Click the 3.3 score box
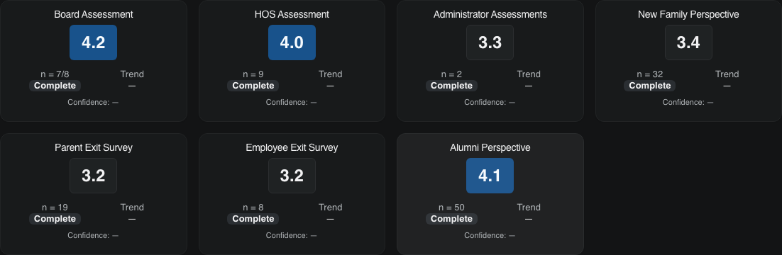This screenshot has width=782, height=255. coord(490,42)
